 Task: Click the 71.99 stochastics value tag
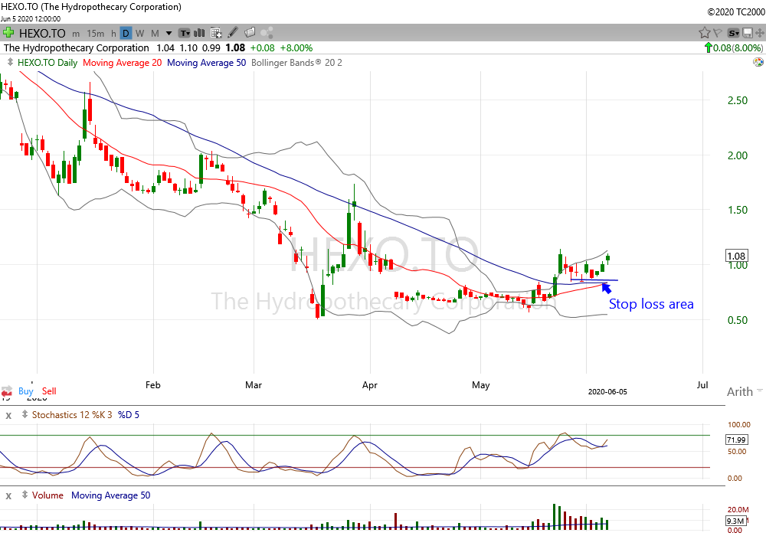pos(736,440)
